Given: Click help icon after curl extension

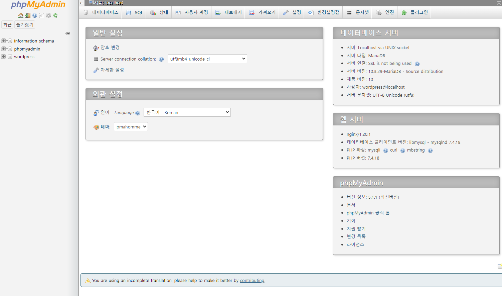Looking at the screenshot, I should click(403, 151).
